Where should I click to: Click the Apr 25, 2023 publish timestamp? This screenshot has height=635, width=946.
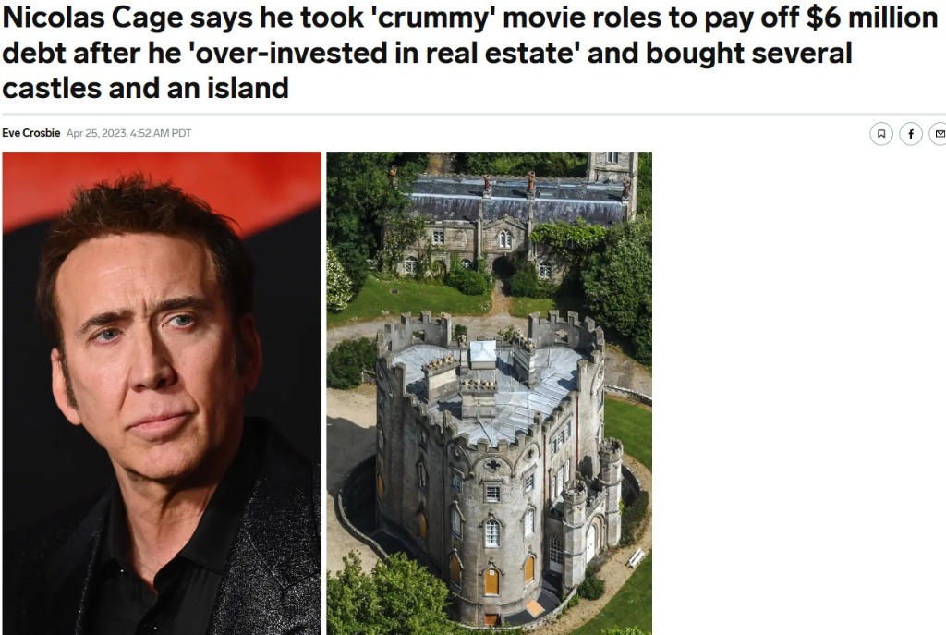click(128, 133)
